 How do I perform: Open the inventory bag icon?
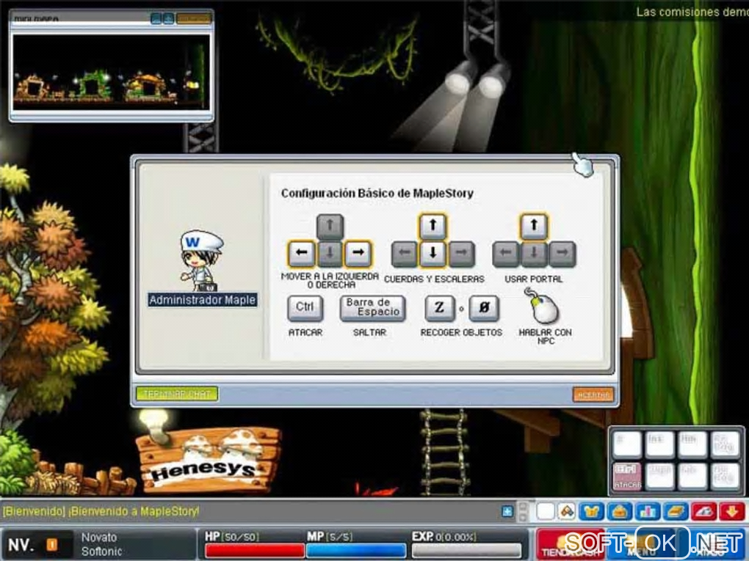[x=620, y=512]
